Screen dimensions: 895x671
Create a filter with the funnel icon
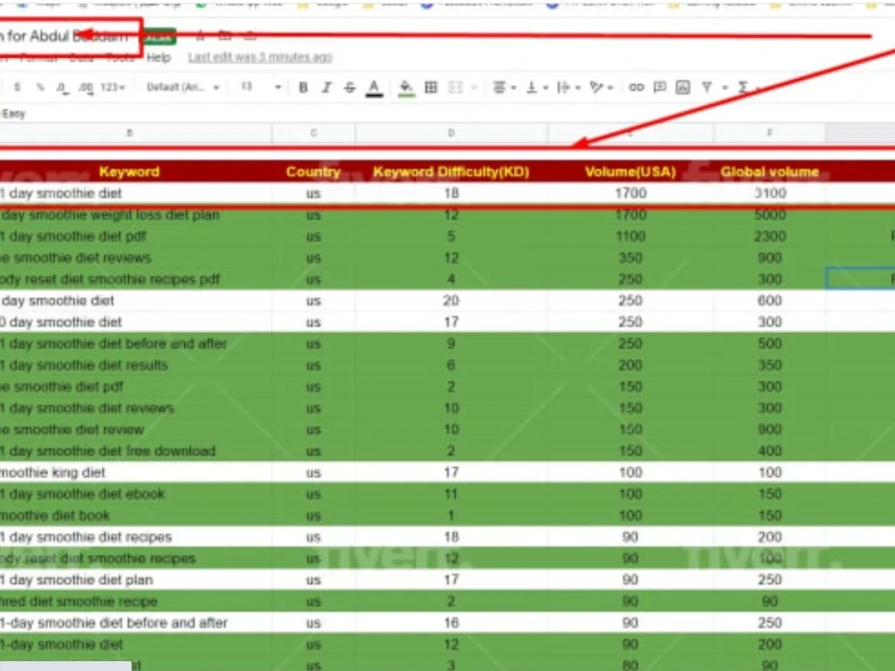707,88
